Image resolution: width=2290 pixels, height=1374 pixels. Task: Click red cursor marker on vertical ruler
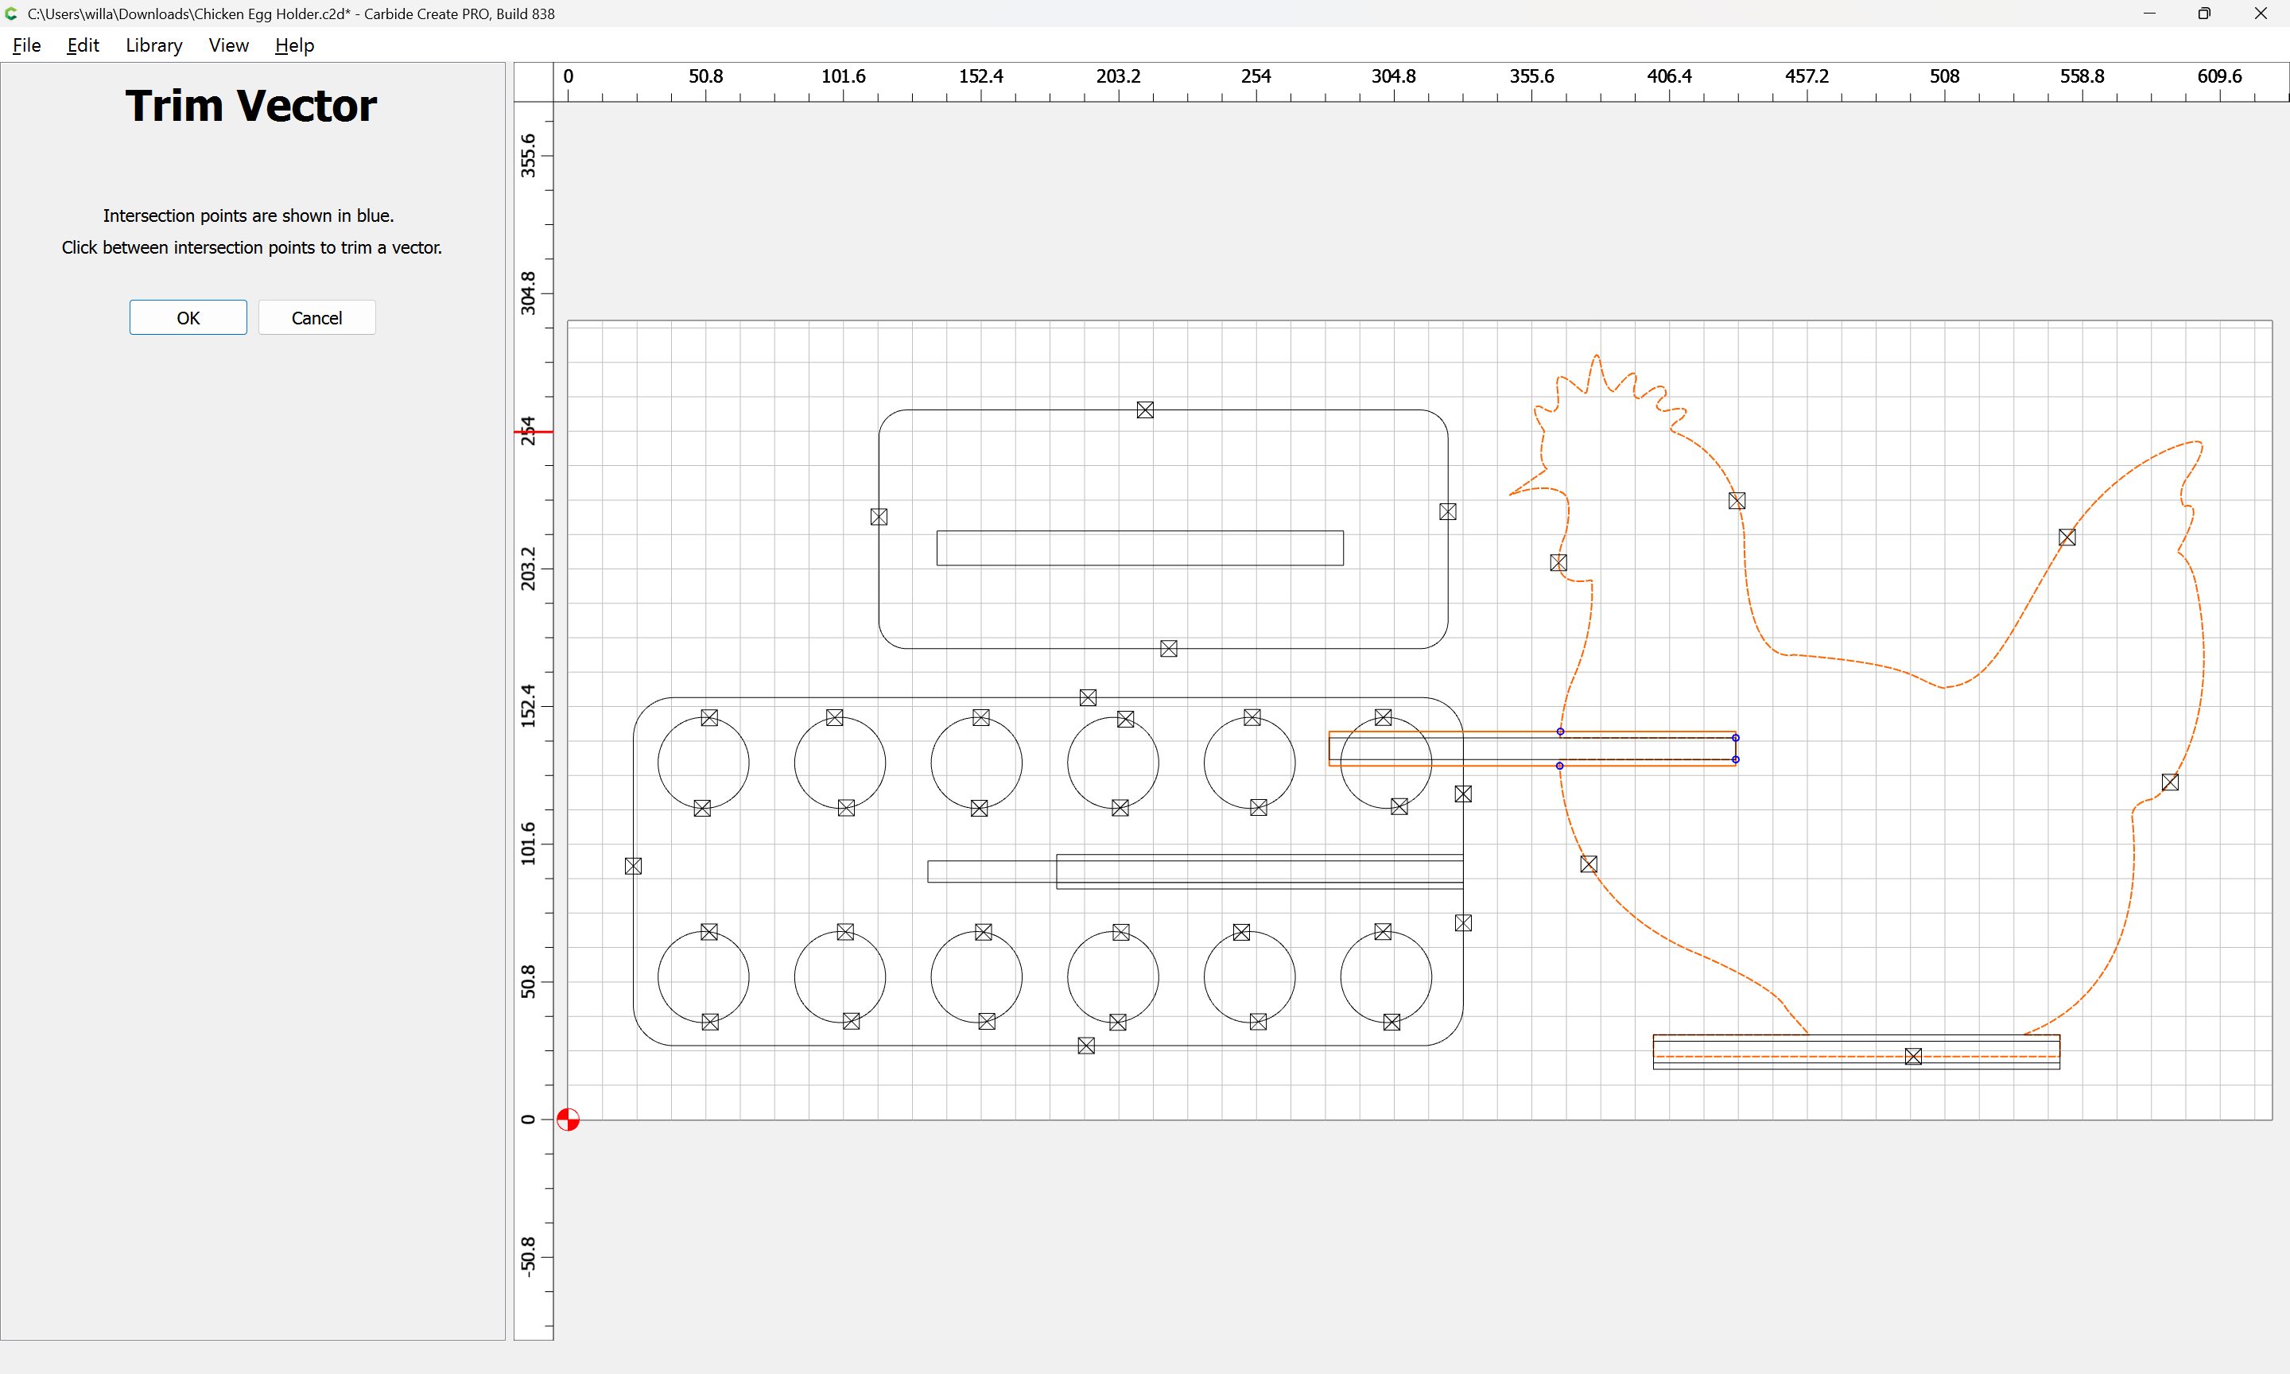tap(534, 433)
